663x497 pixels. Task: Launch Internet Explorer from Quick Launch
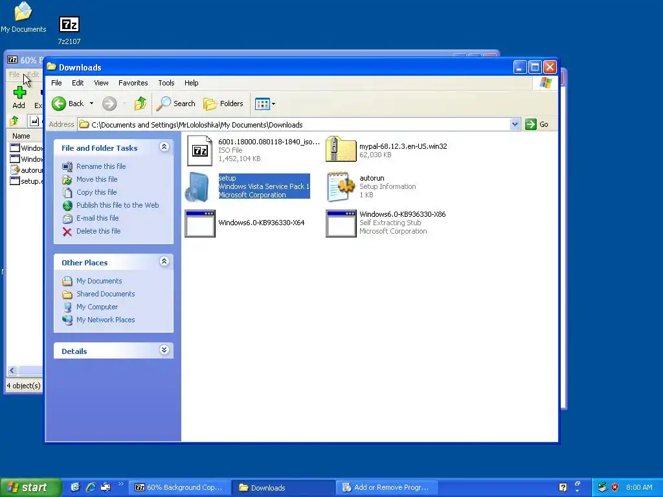[x=90, y=487]
